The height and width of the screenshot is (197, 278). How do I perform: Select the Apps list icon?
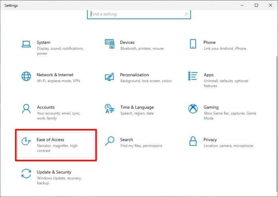[193, 76]
